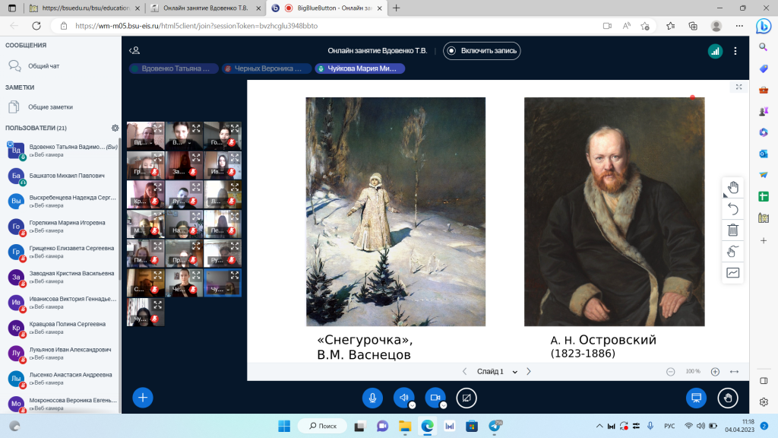
Task: Click talking indicator Черных Вероника
Action: (267, 68)
